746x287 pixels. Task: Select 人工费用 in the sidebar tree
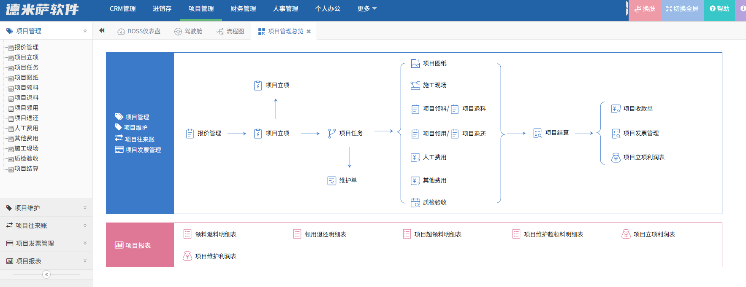click(x=26, y=128)
